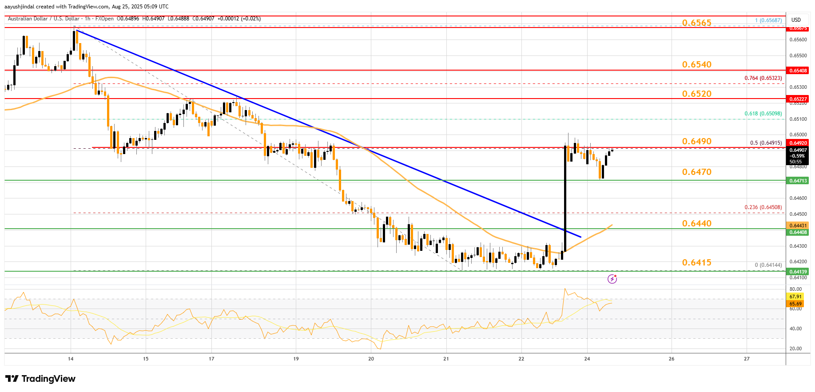Click the 0.6490 level label

[x=696, y=141]
